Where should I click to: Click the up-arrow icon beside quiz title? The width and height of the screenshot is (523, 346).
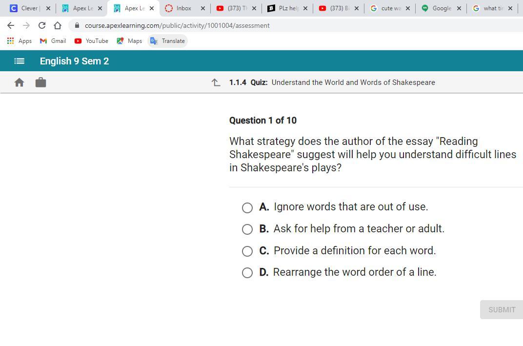216,82
